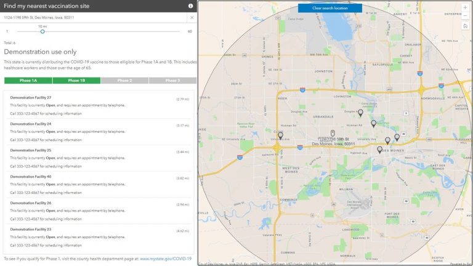Image resolution: width=473 pixels, height=266 pixels.
Task: Select Demonstration Facility 40 in the list
Action: [99, 184]
